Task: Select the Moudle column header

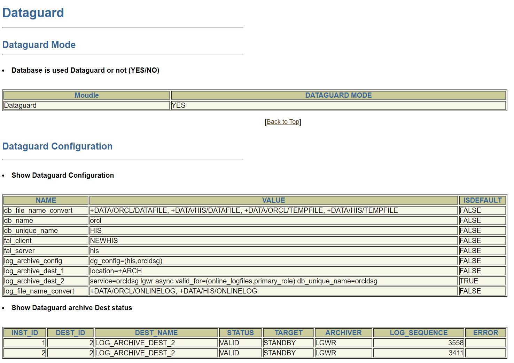Action: coord(86,95)
